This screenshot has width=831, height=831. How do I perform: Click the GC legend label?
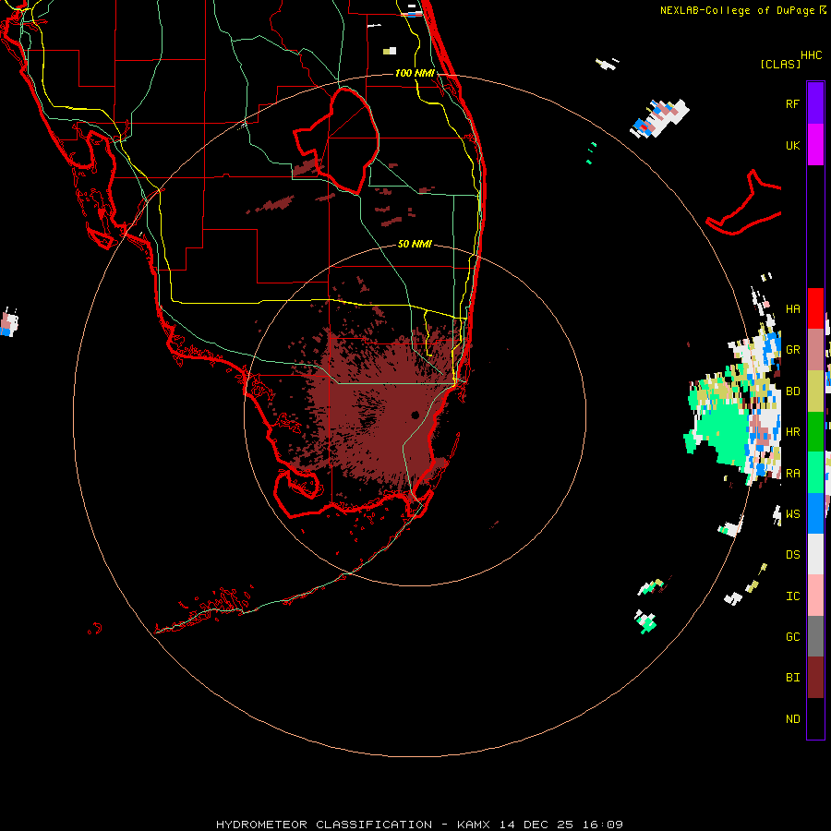point(792,637)
